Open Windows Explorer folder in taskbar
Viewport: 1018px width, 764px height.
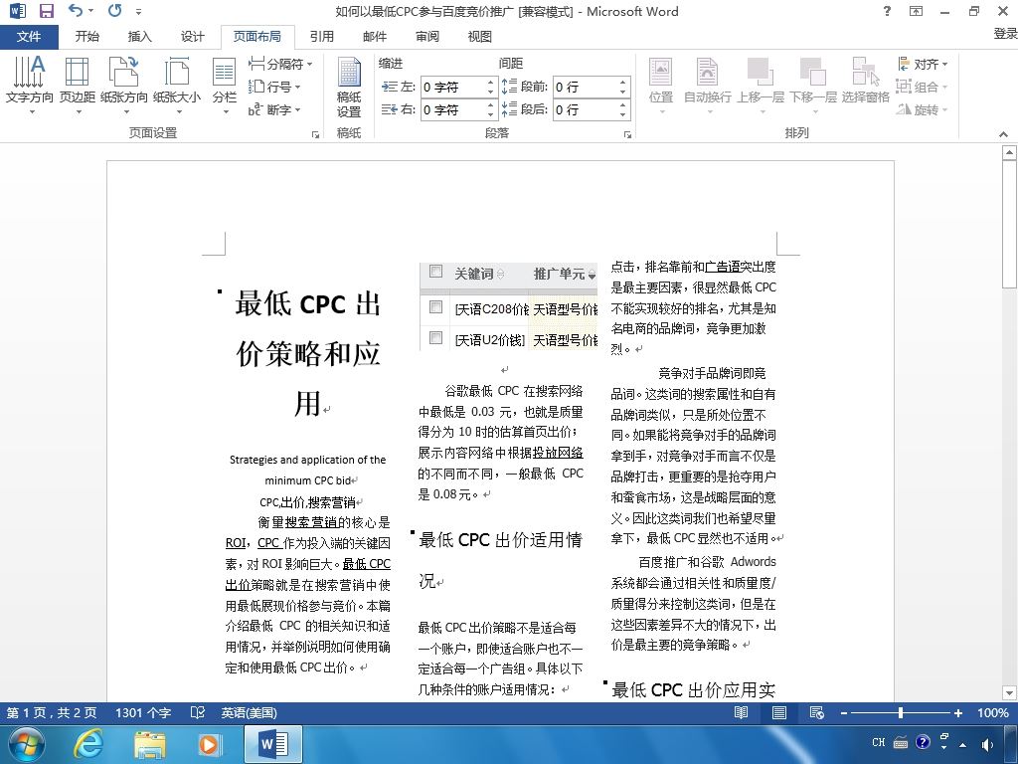click(150, 744)
